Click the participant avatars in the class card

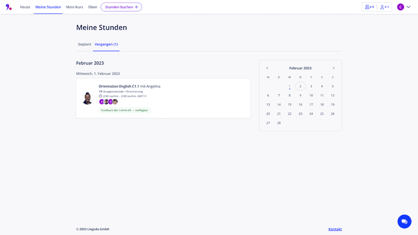pyautogui.click(x=108, y=102)
